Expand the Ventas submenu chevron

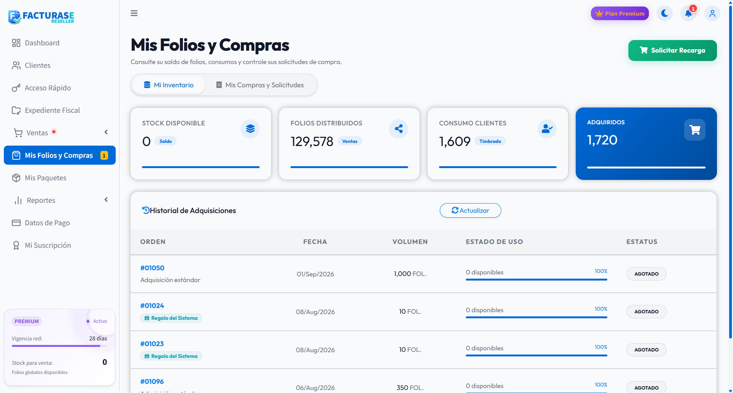(x=106, y=132)
